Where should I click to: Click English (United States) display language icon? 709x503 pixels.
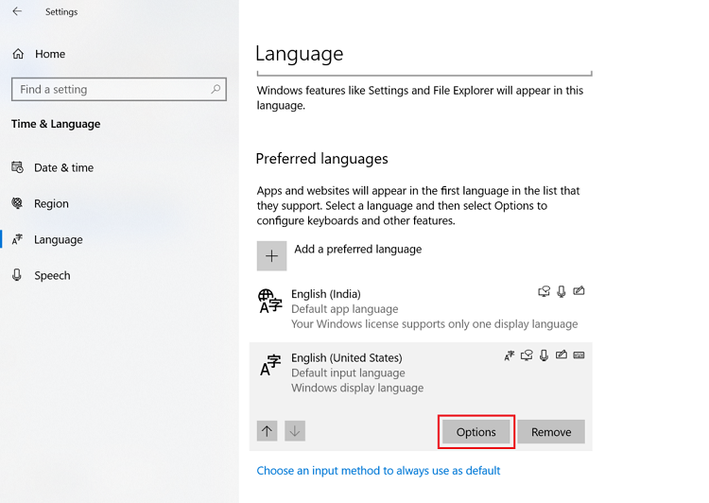click(510, 356)
